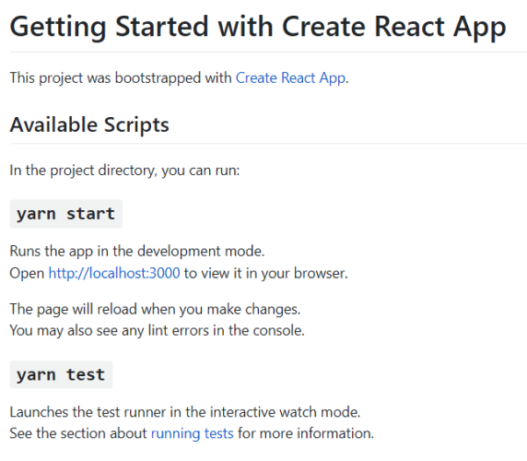Click the sentence 'Runs the app in the development mode.'
527x461 pixels.
click(137, 251)
